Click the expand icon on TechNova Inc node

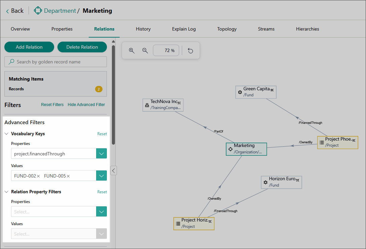pos(179,103)
